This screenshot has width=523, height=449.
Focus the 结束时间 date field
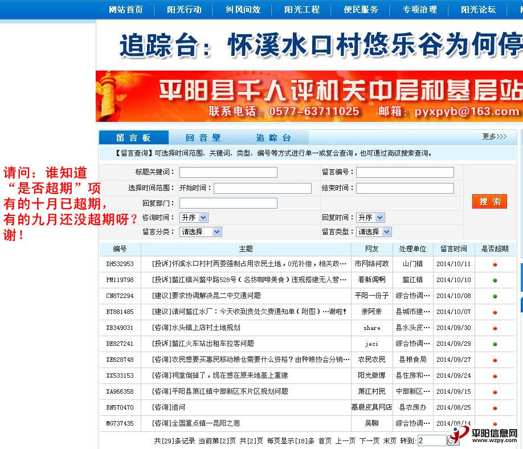405,188
